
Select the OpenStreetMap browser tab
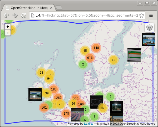click(29, 8)
